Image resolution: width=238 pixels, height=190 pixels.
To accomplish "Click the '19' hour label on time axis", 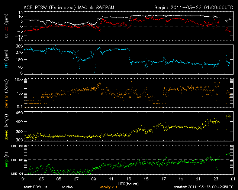I will (x=181, y=179).
